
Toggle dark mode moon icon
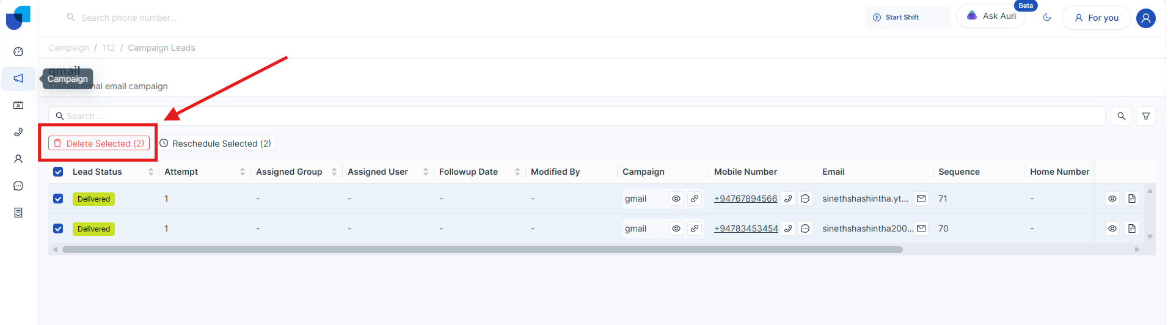click(x=1047, y=18)
